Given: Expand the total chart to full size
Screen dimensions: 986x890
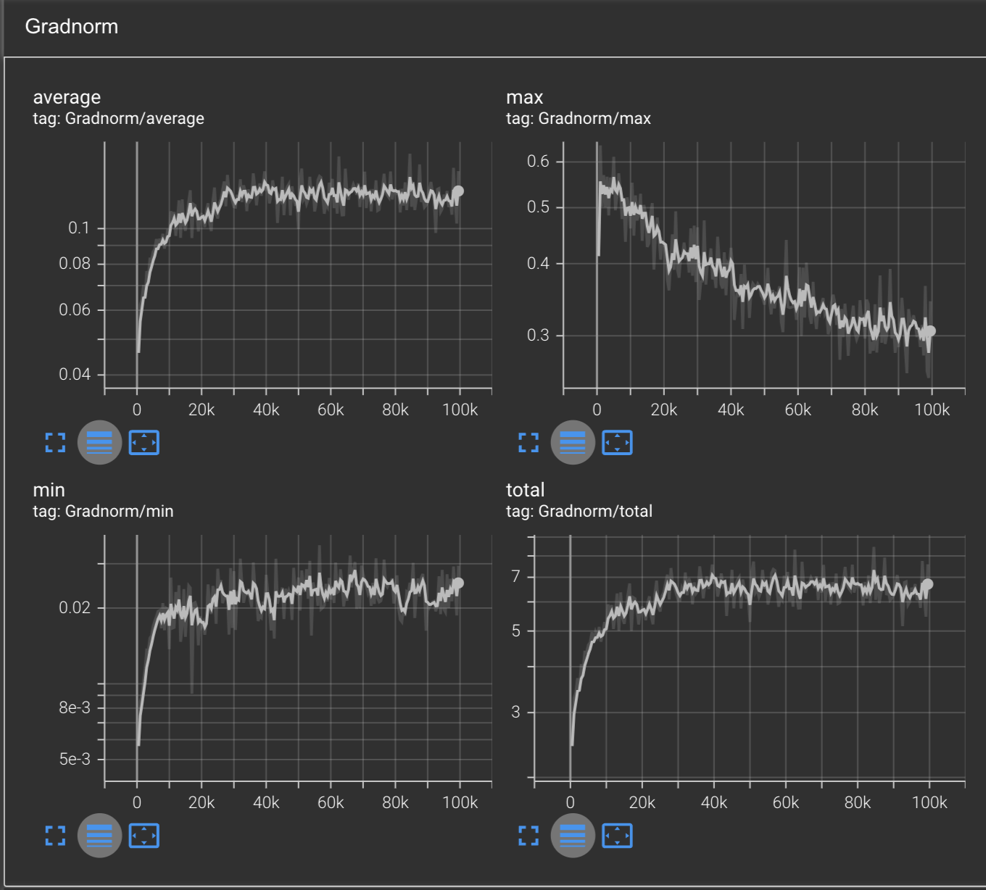Looking at the screenshot, I should tap(529, 836).
